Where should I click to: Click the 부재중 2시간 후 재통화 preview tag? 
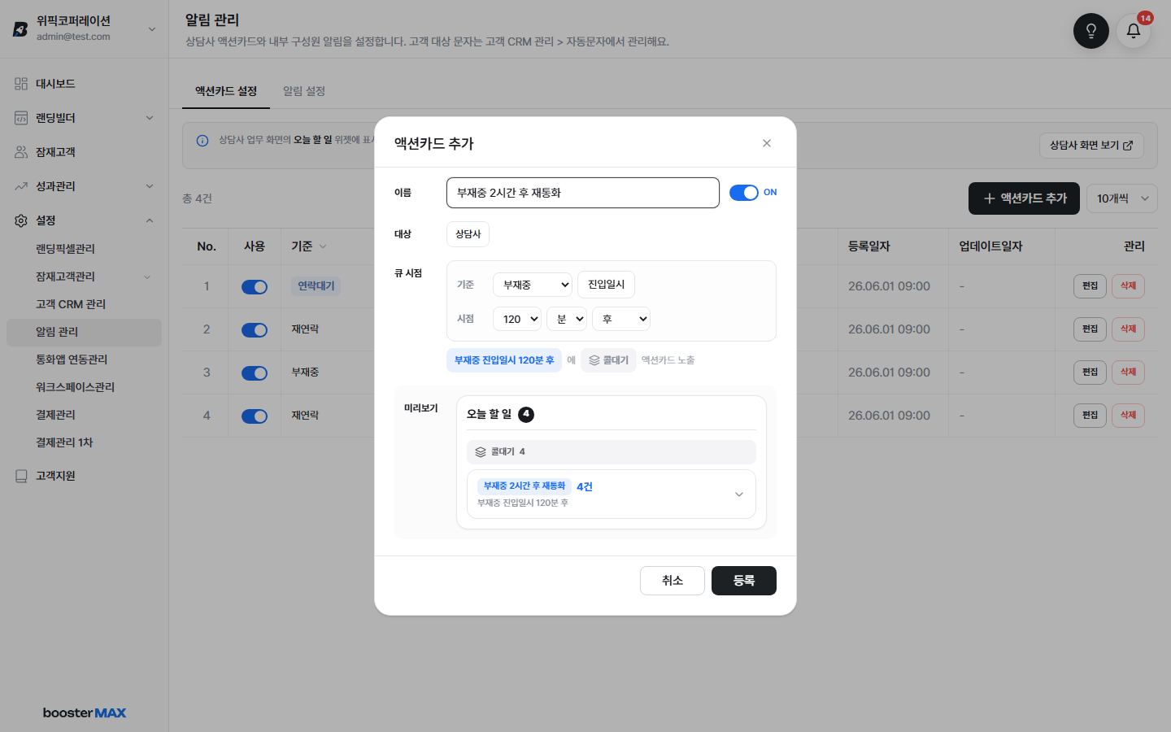coord(525,486)
